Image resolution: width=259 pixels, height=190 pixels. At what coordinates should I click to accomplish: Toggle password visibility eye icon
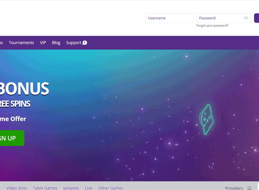coord(246,18)
